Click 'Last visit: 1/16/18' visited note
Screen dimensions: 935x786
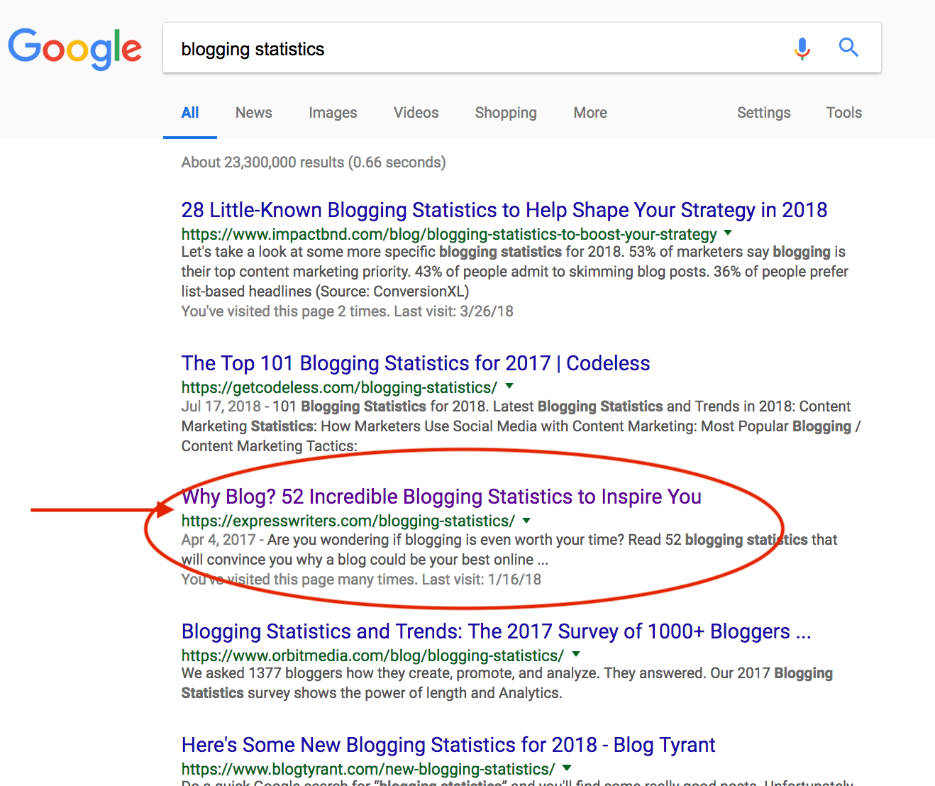coord(482,580)
